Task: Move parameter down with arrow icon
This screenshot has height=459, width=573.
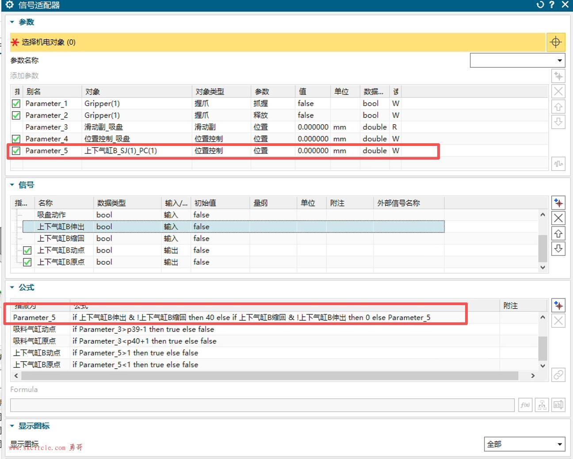Action: (558, 122)
